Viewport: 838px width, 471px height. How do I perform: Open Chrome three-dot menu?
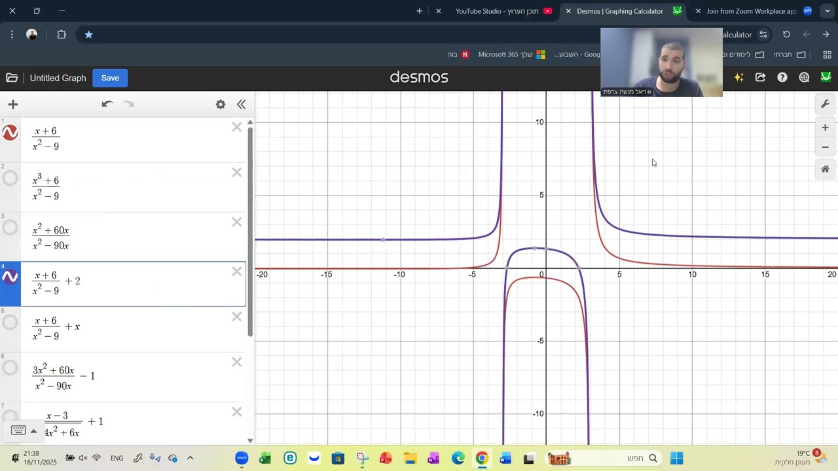12,35
